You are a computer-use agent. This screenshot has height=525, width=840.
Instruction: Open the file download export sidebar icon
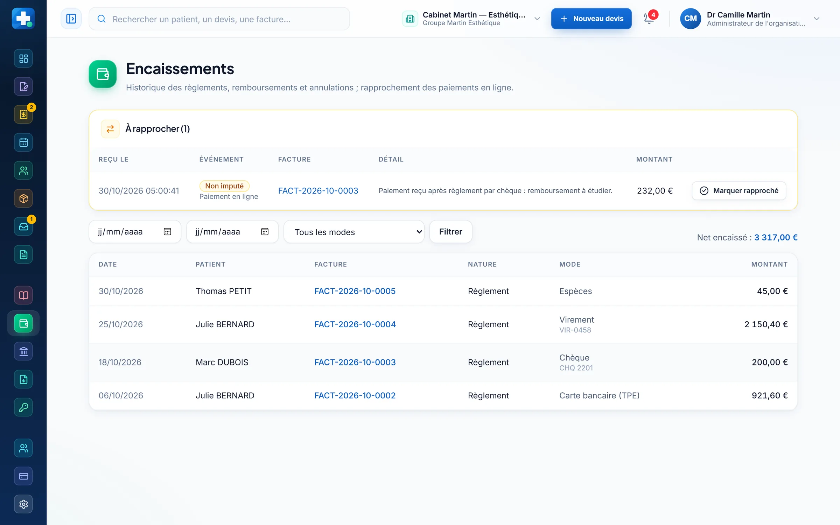23,379
